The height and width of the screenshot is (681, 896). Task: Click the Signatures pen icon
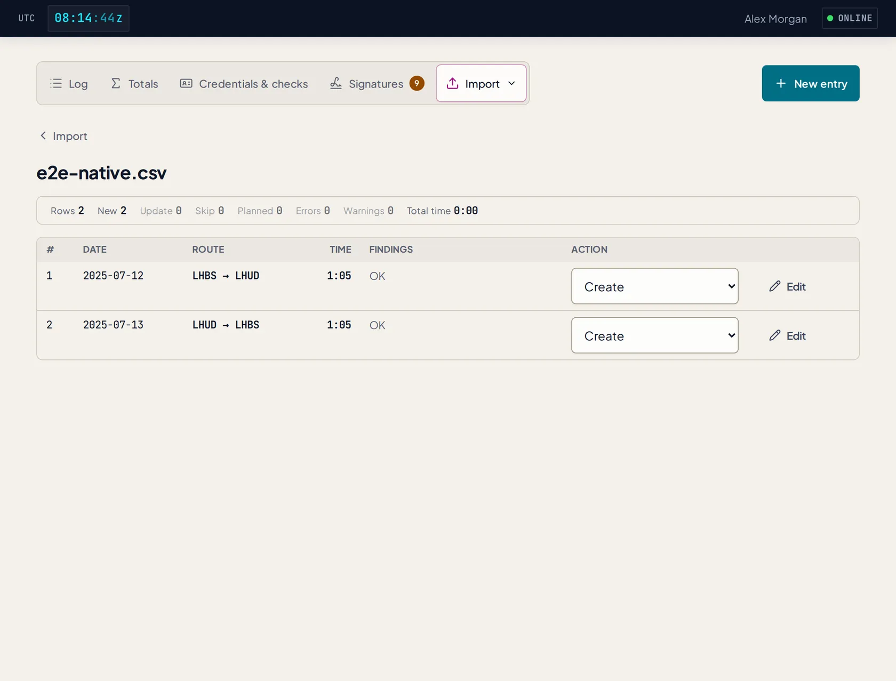tap(335, 83)
